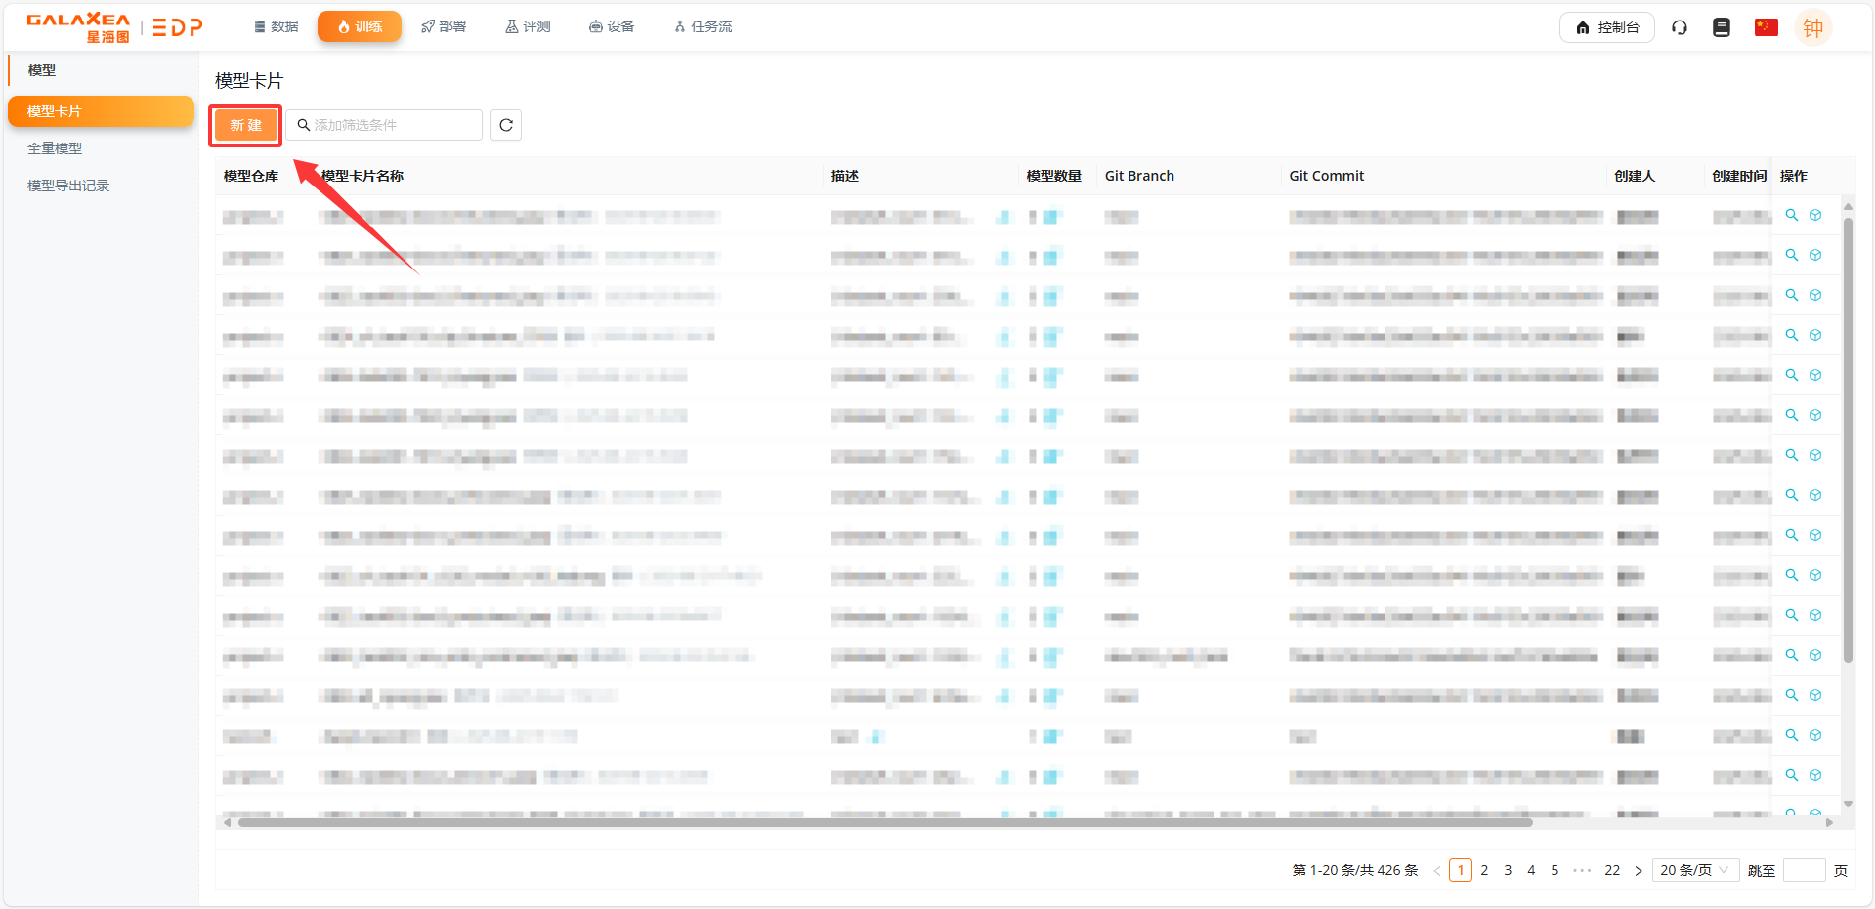Open the headset support icon
1875x909 pixels.
pos(1680,27)
